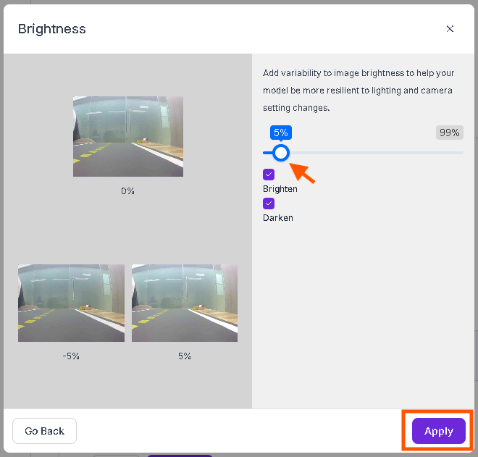Click the brightness slider handle
Viewport: 478px width, 457px height.
[x=280, y=153]
